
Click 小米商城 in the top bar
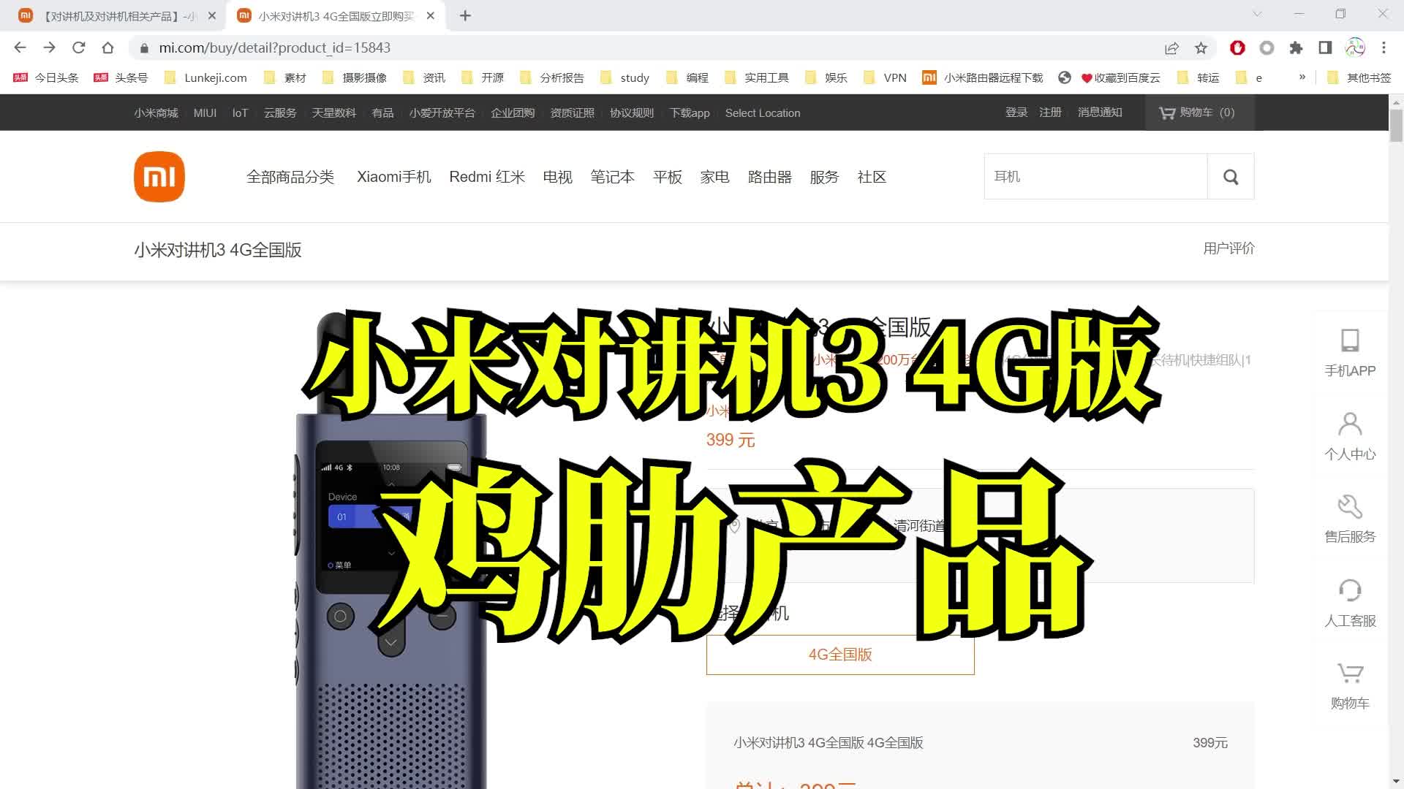(x=156, y=113)
